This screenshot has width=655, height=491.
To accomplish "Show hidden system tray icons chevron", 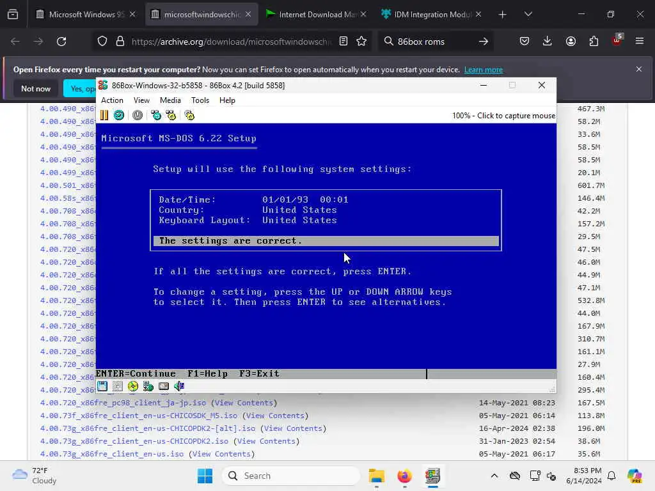I will [494, 476].
